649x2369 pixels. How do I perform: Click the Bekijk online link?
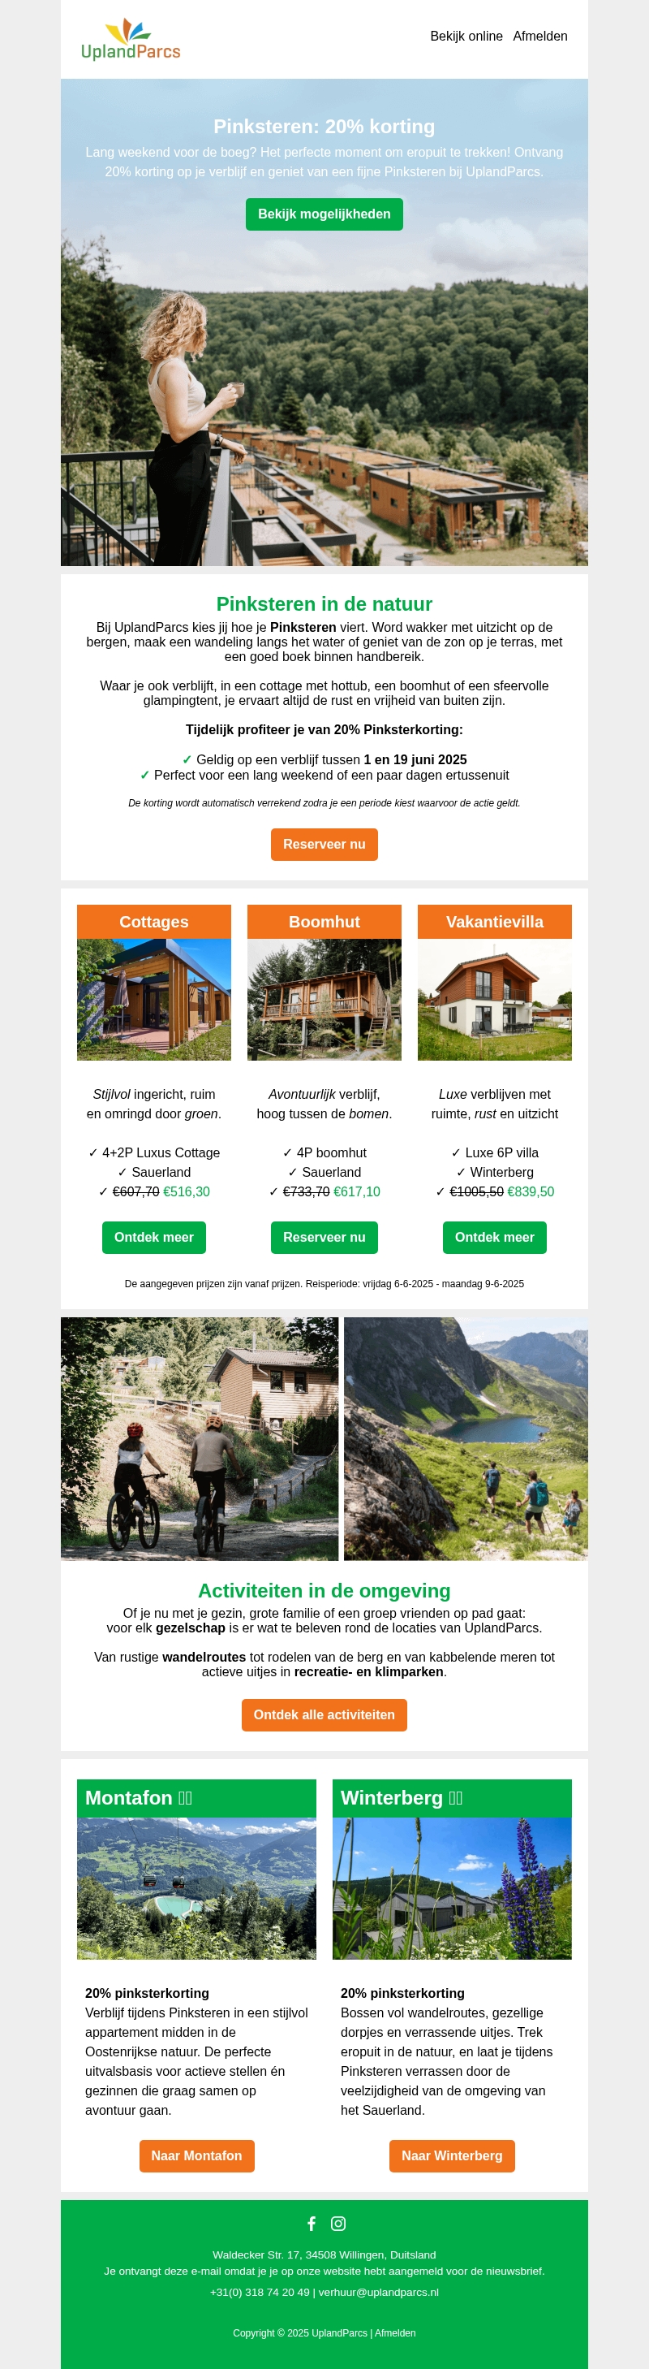pyautogui.click(x=466, y=36)
